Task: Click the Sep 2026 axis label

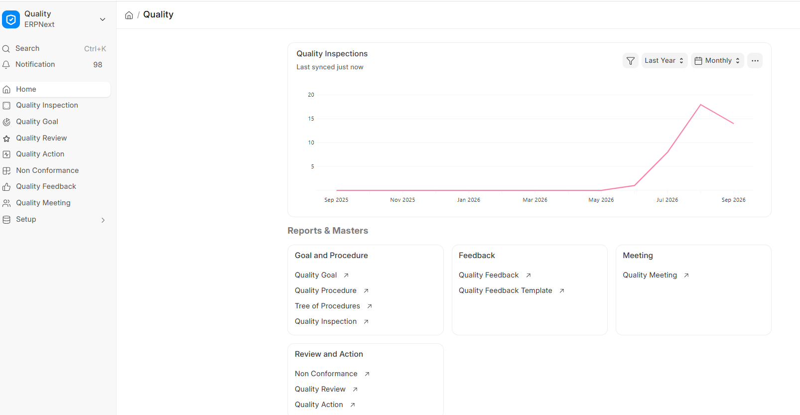Action: (x=733, y=200)
